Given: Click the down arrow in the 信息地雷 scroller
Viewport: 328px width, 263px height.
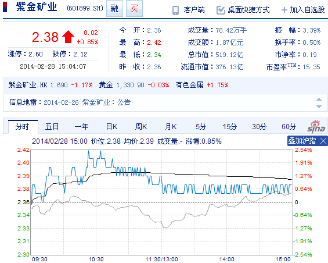Looking at the screenshot, I should [x=319, y=106].
